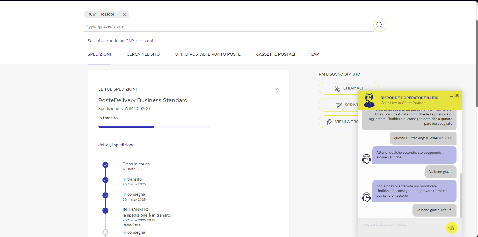Click the shipment progress bar
Screen dimensions: 478x237
pyautogui.click(x=154, y=127)
